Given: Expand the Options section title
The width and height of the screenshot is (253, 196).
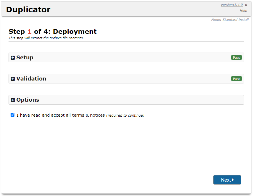Looking at the screenshot, I should coord(28,100).
